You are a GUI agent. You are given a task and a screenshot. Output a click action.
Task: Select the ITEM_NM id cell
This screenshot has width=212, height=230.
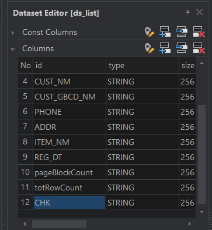(69, 142)
